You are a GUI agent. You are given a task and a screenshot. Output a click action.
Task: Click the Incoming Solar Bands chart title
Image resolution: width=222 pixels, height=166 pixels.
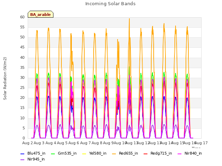click(x=110, y=4)
